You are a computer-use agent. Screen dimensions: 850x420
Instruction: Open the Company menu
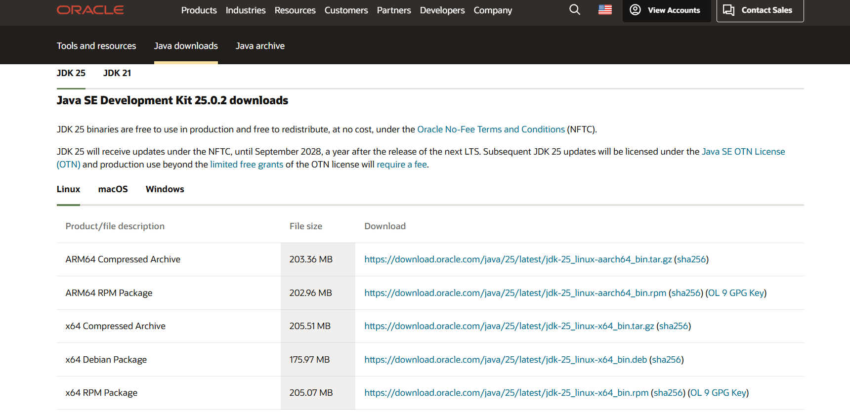(493, 10)
